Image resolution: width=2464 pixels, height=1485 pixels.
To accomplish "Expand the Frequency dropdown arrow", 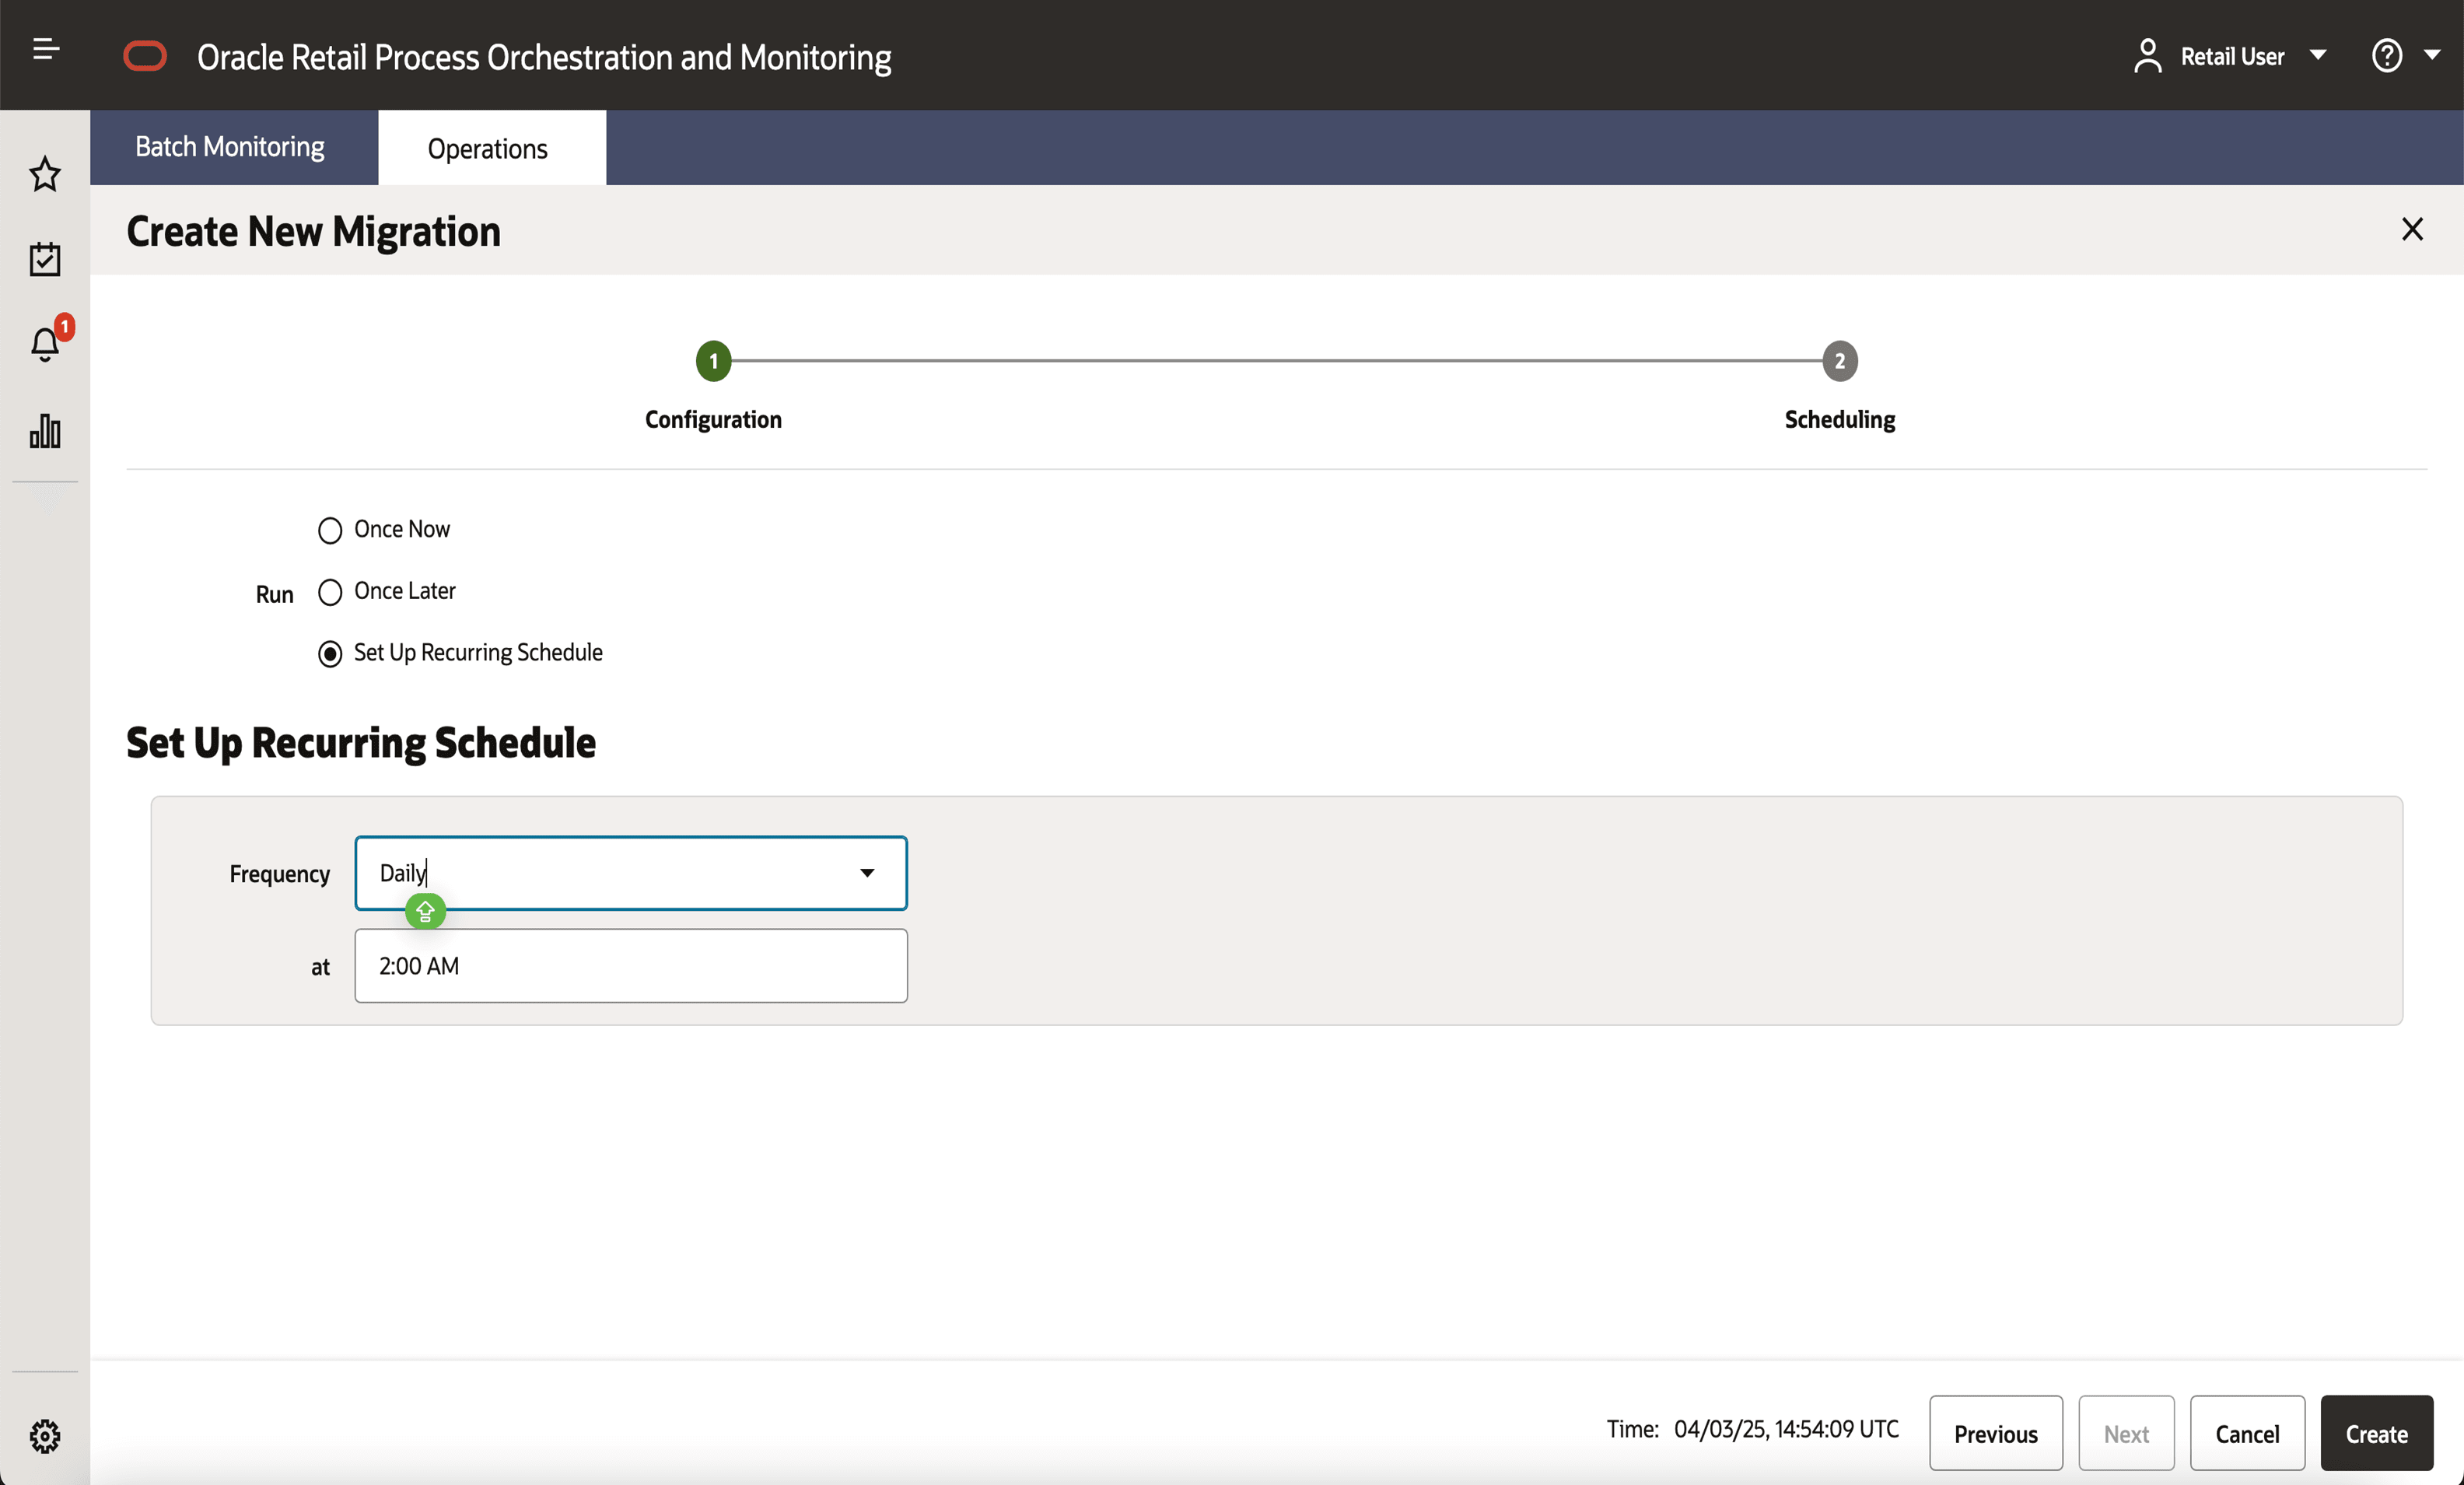I will (x=867, y=873).
